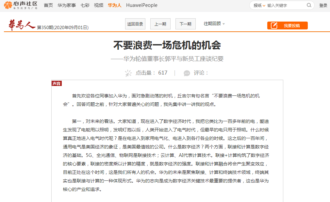The height and width of the screenshot is (202, 330).
Task: Click the 下一期 button
Action: point(185,24)
